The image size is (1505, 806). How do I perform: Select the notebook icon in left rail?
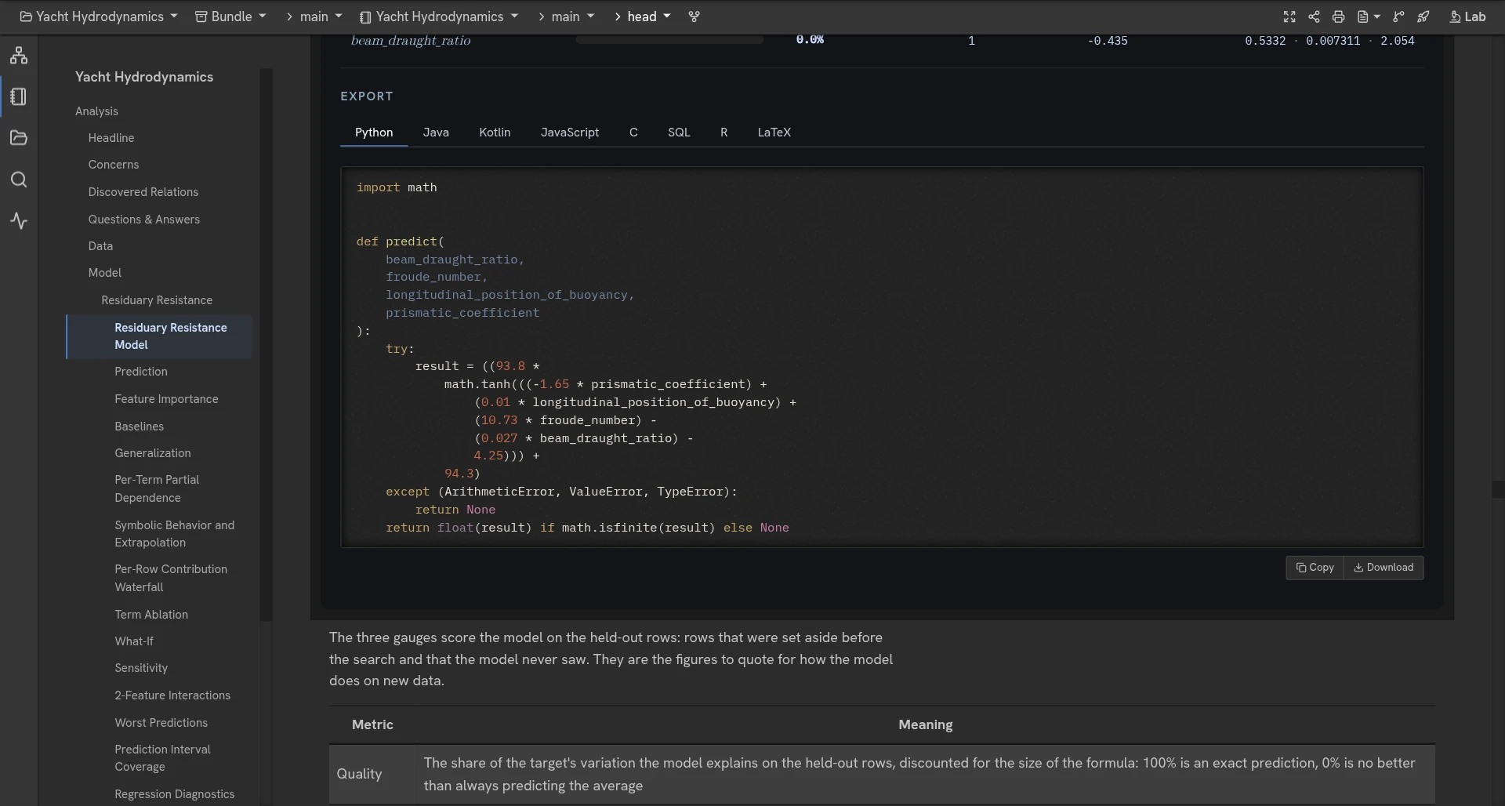pyautogui.click(x=19, y=96)
